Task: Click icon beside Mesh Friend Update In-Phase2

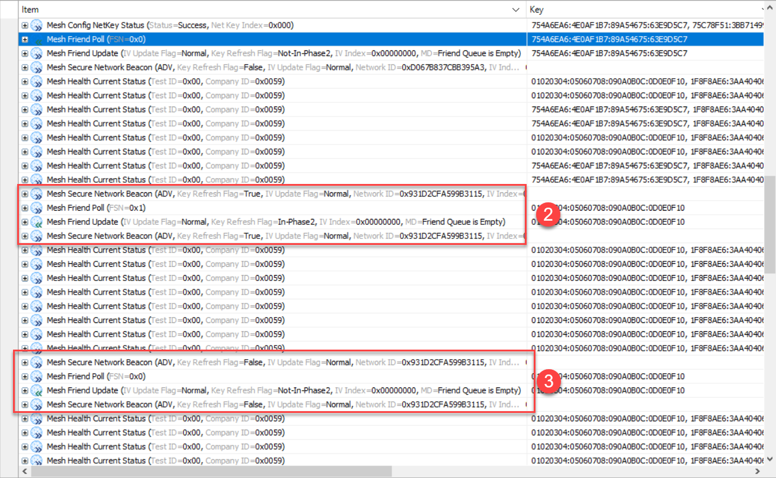Action: click(x=37, y=222)
